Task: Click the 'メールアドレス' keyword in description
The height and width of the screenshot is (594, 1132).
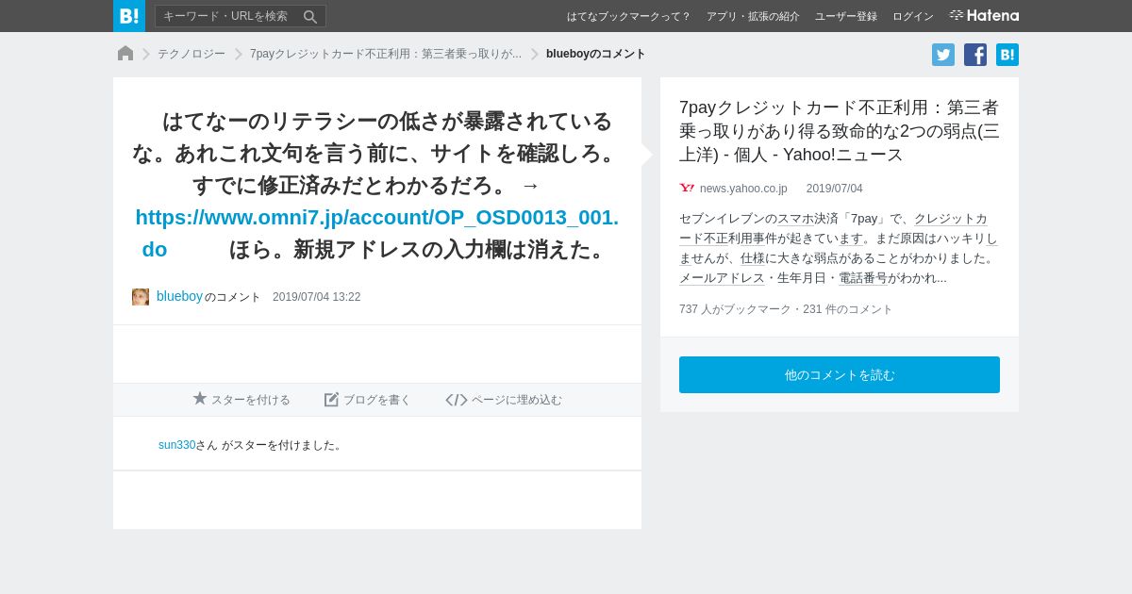Action: pyautogui.click(x=722, y=278)
